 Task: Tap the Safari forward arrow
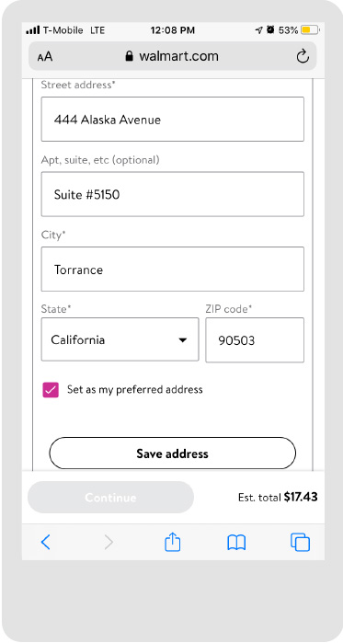point(109,542)
